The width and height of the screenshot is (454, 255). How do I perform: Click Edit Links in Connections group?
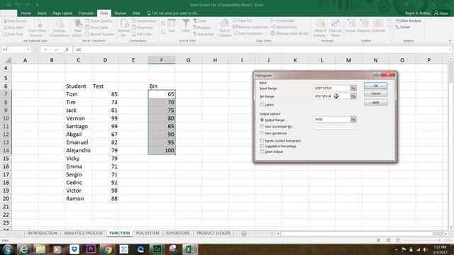click(142, 34)
